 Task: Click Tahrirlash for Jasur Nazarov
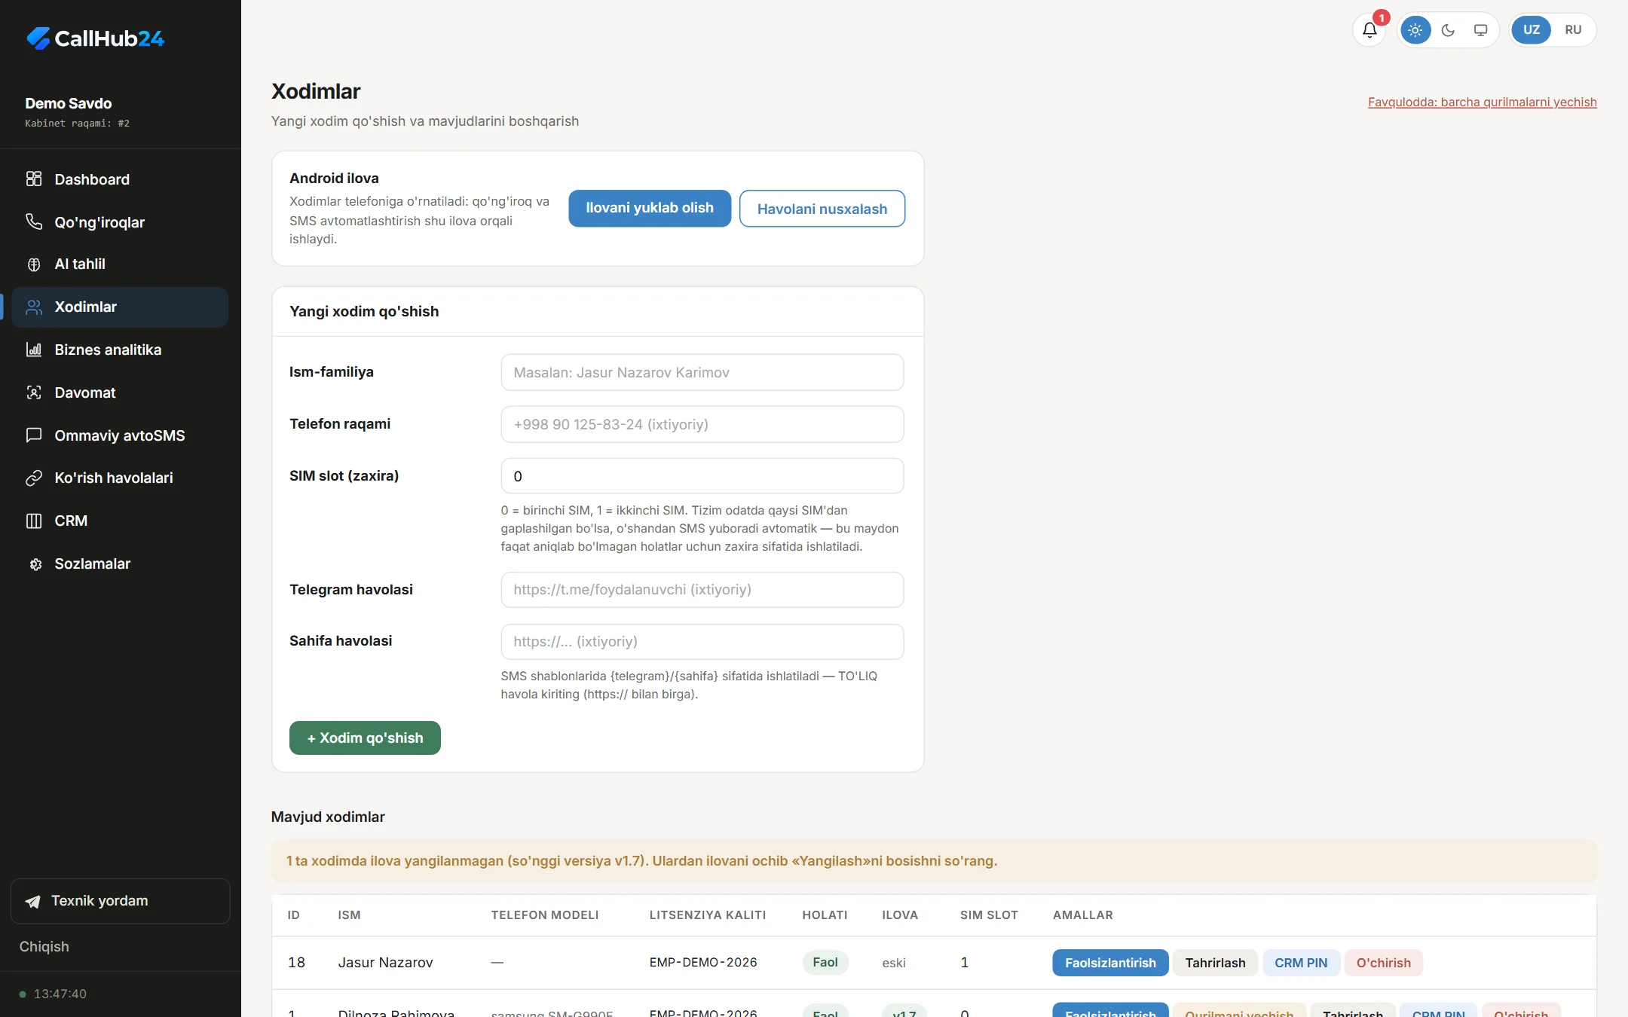coord(1215,963)
